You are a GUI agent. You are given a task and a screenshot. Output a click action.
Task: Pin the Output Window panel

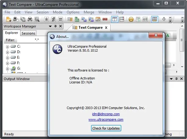pos(176,79)
